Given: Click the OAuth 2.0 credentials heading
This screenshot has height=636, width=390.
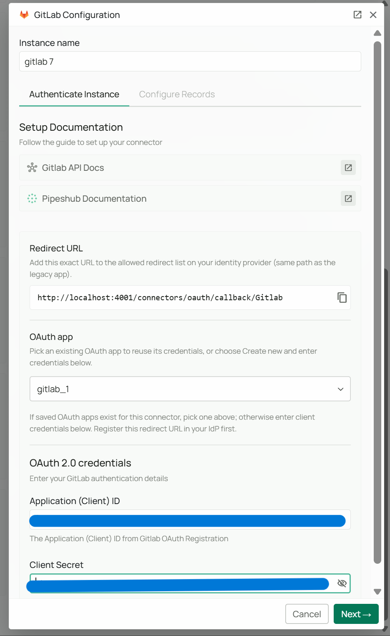Looking at the screenshot, I should (81, 463).
